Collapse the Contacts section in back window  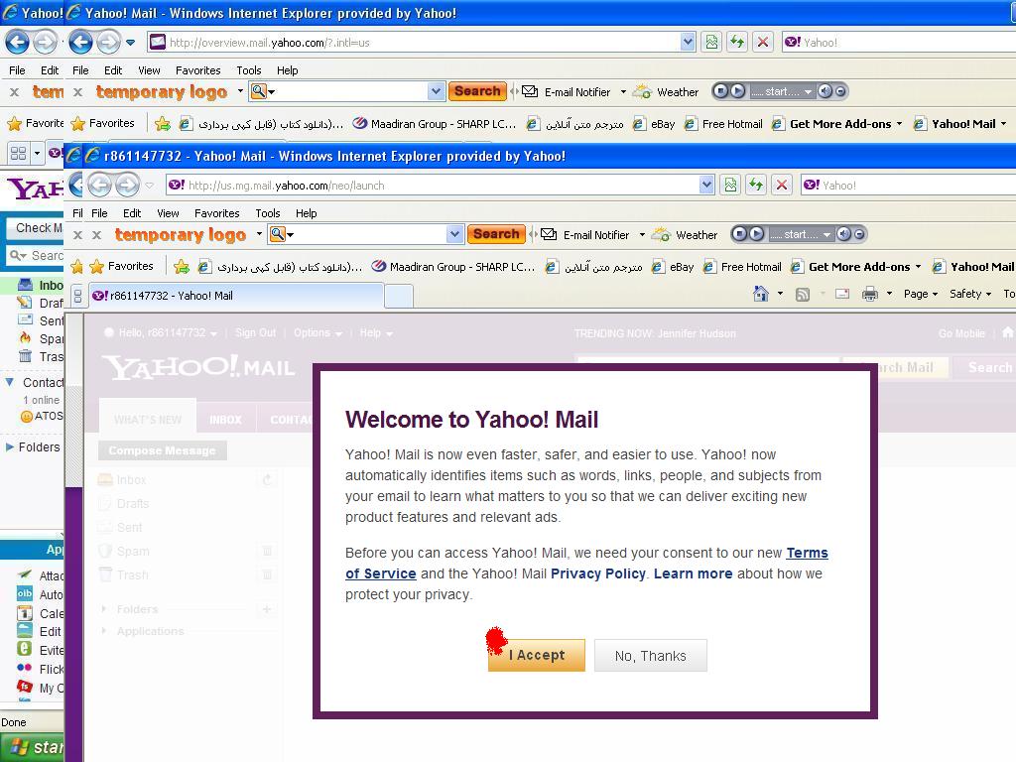pos(10,382)
